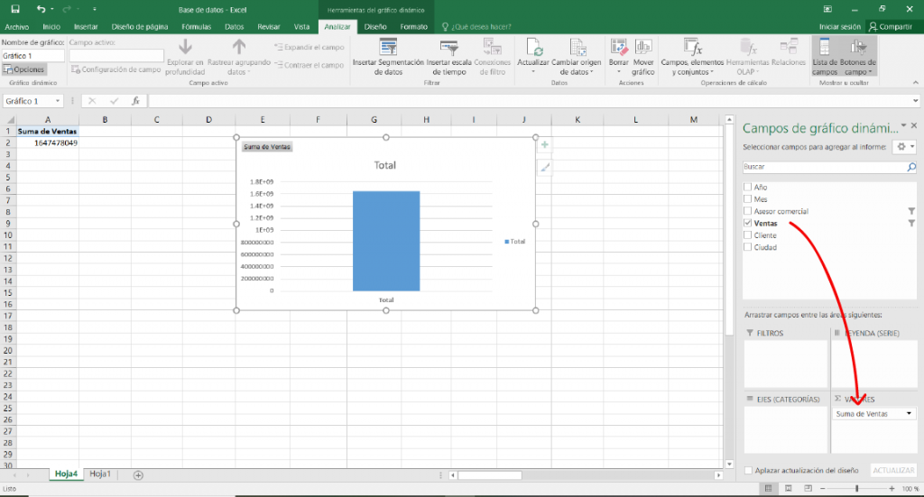
Task: Open the Undo history dropdown arrow
Action: pos(51,9)
